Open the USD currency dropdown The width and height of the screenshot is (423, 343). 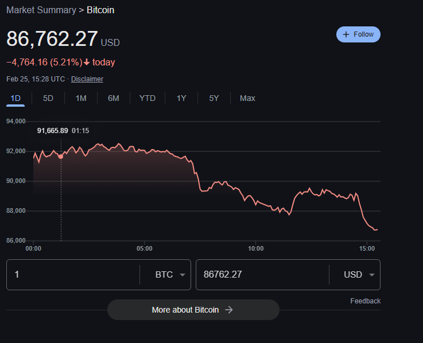click(359, 275)
